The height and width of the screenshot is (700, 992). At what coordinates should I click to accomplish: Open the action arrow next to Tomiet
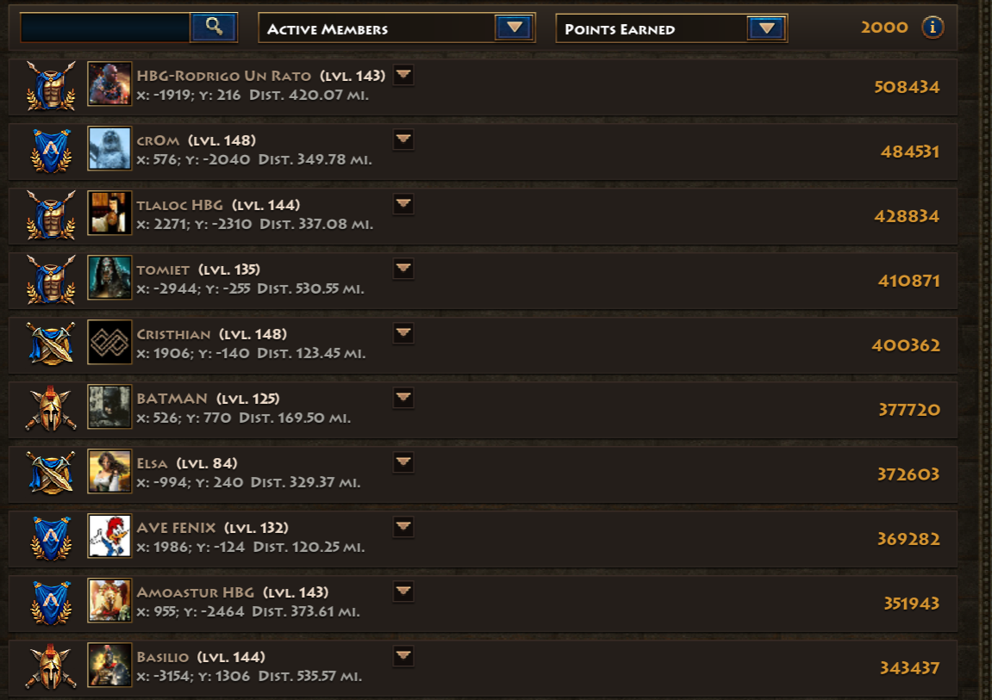click(x=403, y=269)
